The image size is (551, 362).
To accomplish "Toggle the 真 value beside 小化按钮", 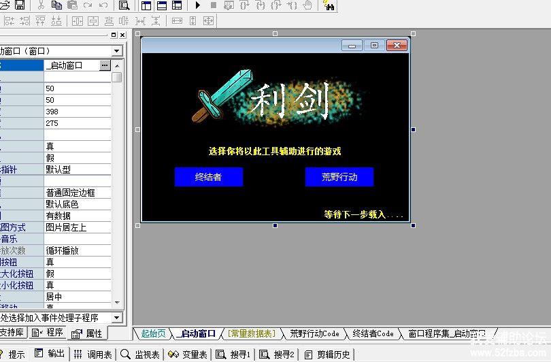I will pos(78,285).
